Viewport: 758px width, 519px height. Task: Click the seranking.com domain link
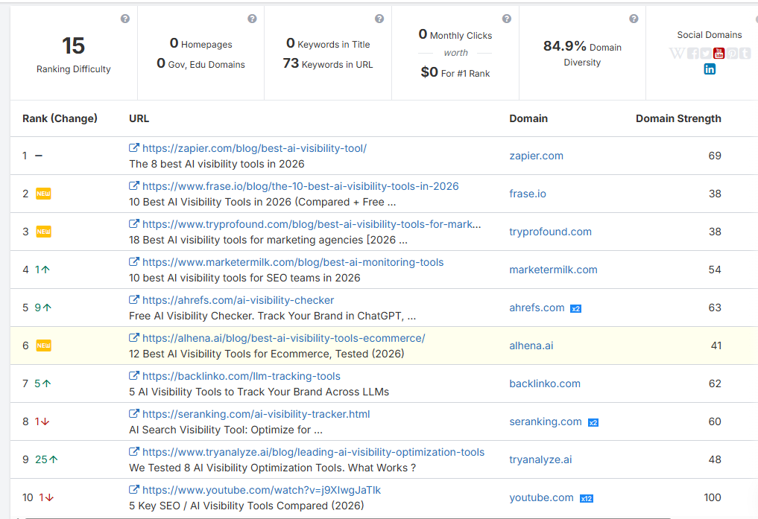tap(546, 421)
